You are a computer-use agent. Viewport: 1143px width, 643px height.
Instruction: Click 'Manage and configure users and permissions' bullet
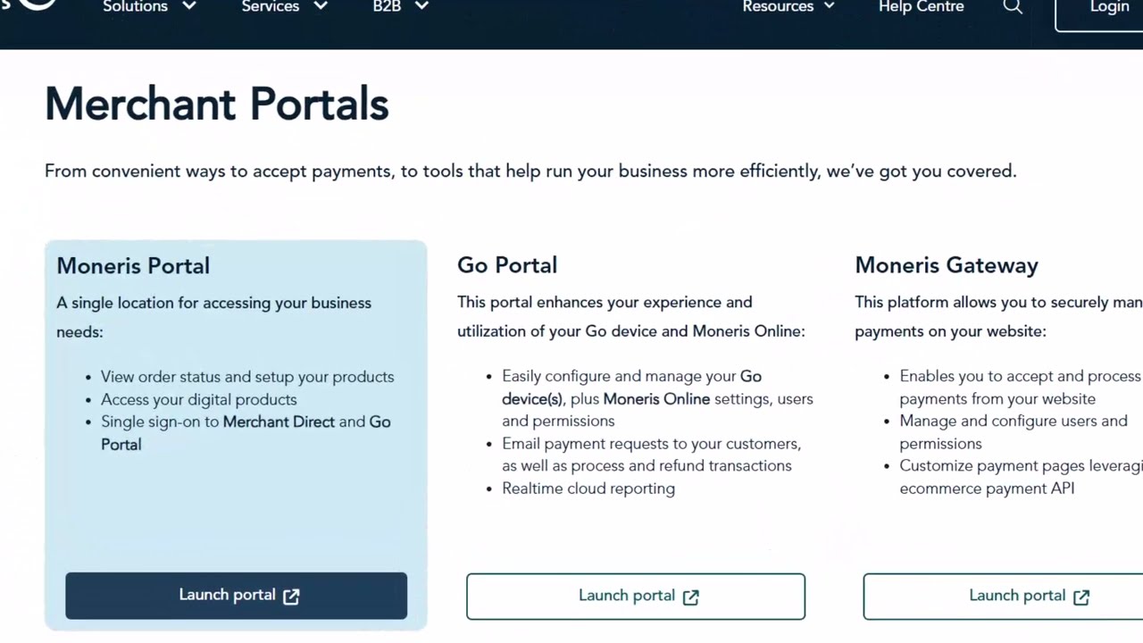(1014, 432)
